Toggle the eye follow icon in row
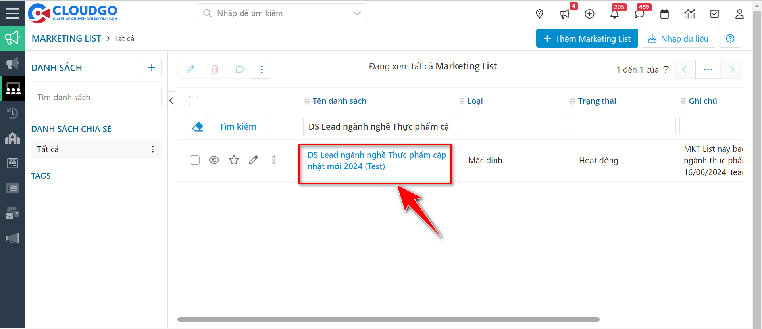The width and height of the screenshot is (762, 329). 214,160
